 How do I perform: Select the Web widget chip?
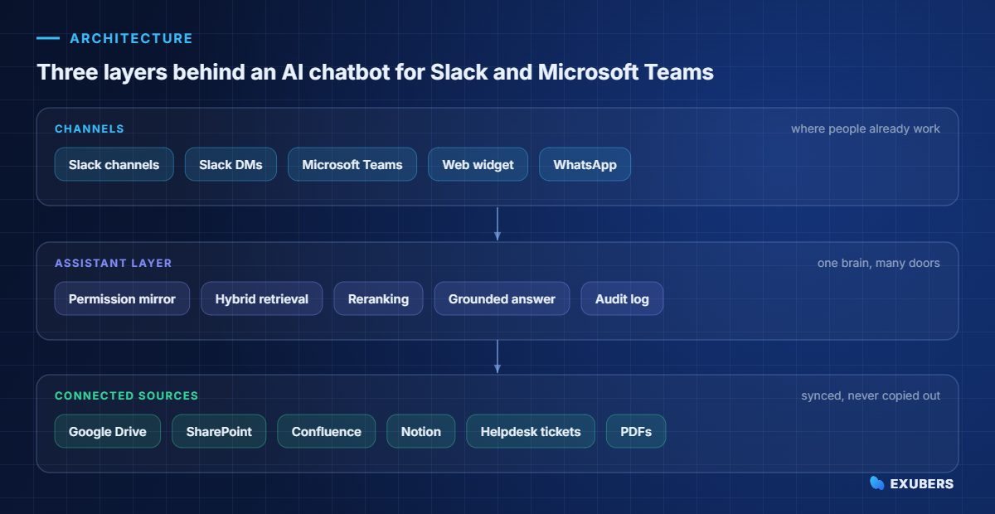point(478,164)
